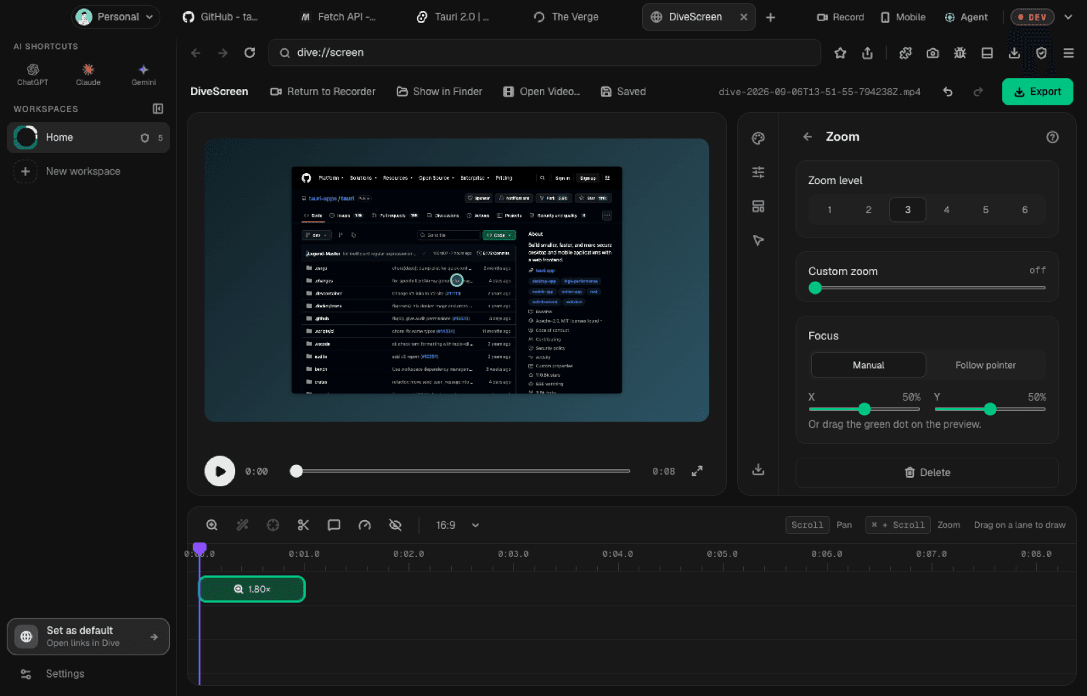Screen dimensions: 1087x696
Task: Reload the current page
Action: coord(249,52)
